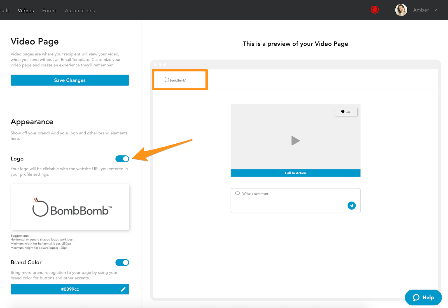Click the Save Changes button
The width and height of the screenshot is (448, 308).
(x=70, y=80)
